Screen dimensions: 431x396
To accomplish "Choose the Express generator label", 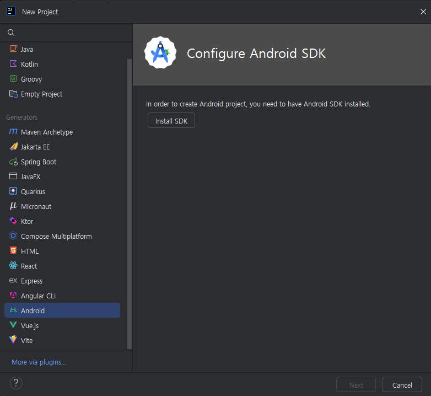I will coord(31,281).
